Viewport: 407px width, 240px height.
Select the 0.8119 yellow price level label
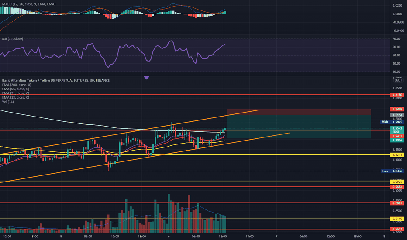pyautogui.click(x=397, y=219)
